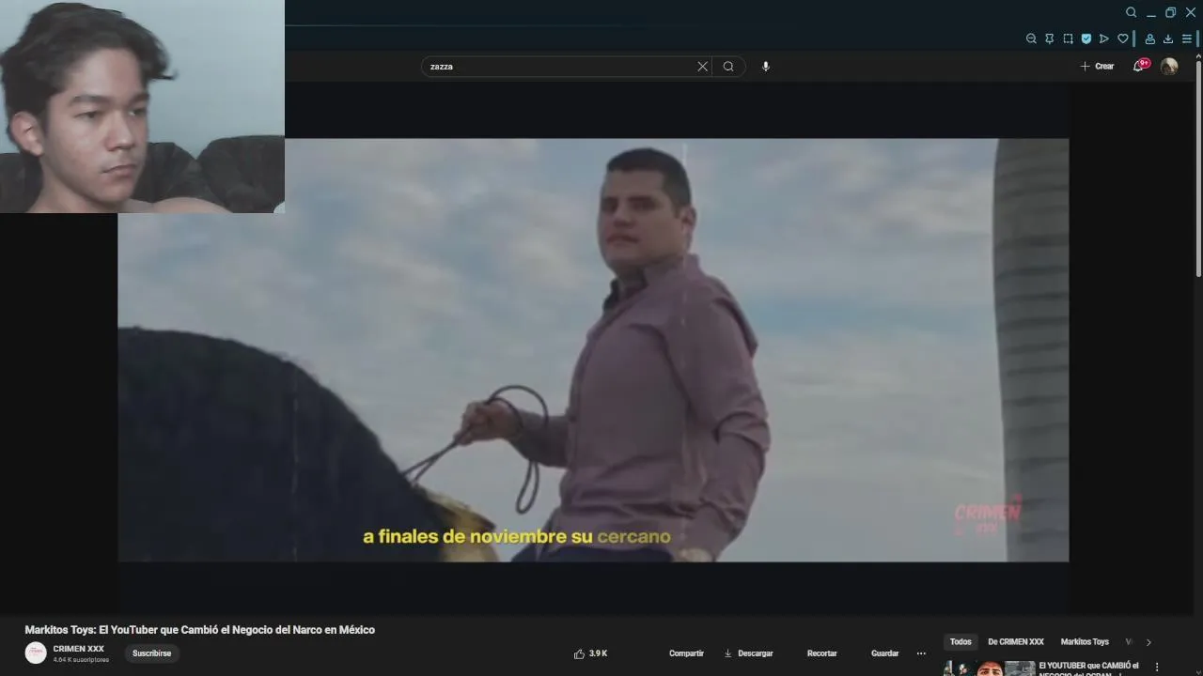1203x676 pixels.
Task: Click the Descargar button
Action: pos(748,653)
